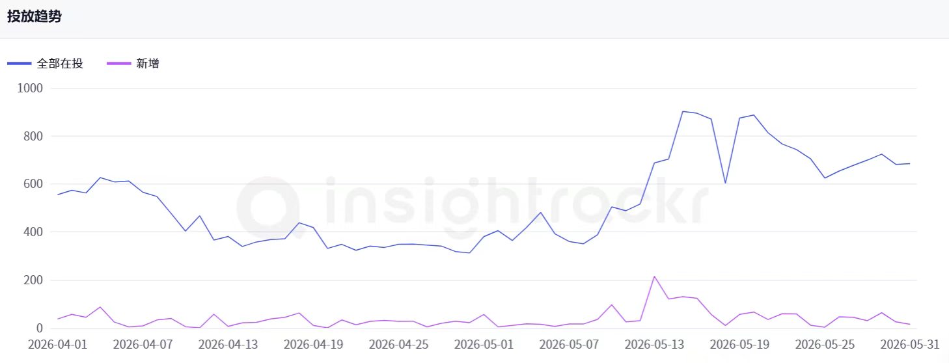This screenshot has height=363, width=949.
Task: Click the 1000 y-axis value label
Action: tap(29, 88)
